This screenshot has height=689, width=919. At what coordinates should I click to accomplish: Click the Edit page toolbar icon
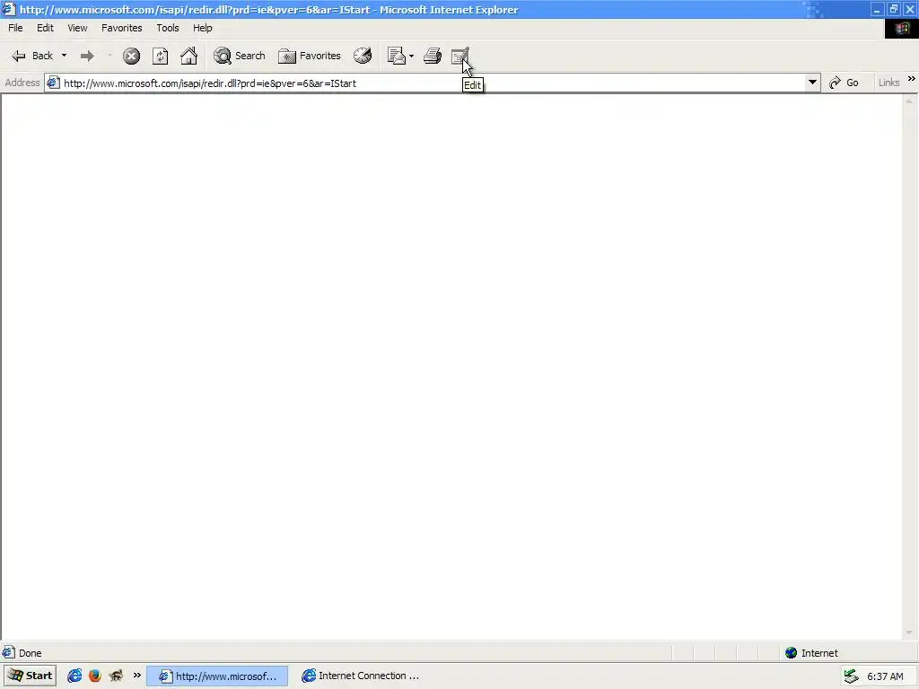pos(460,56)
